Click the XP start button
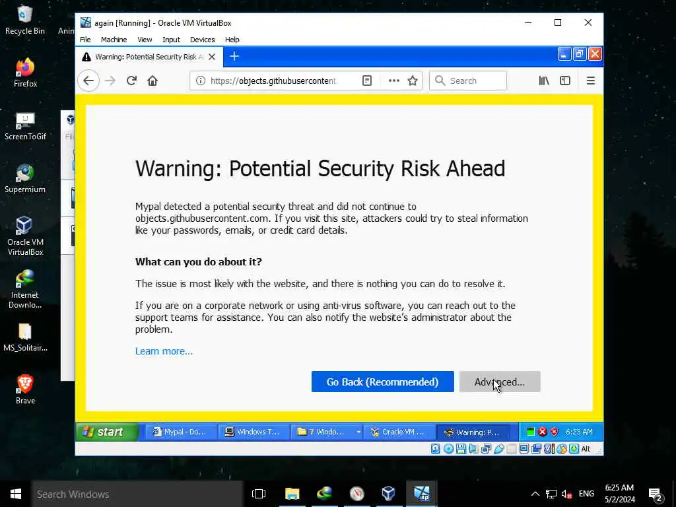676x507 pixels. [108, 432]
